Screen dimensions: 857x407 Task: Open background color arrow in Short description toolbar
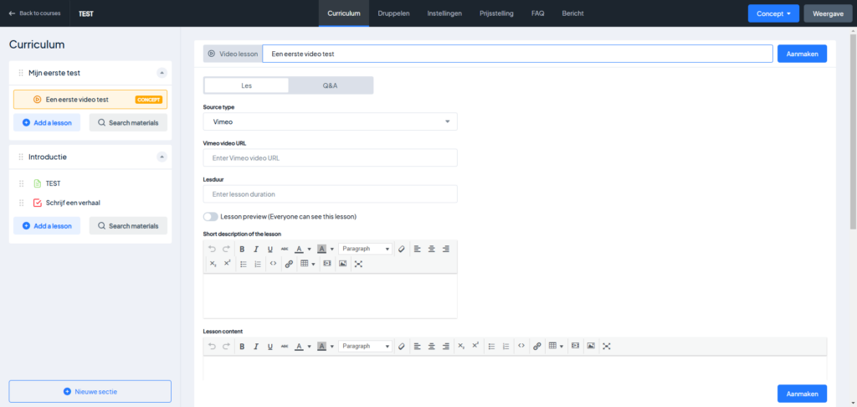point(331,249)
